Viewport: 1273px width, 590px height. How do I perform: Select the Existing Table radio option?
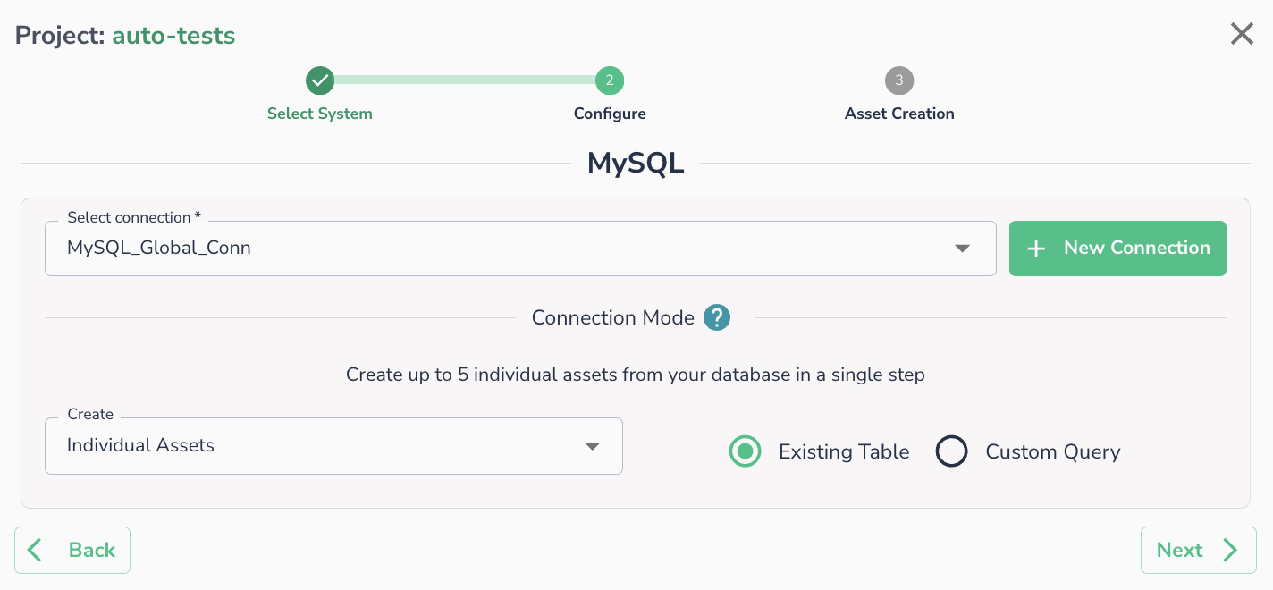(x=745, y=451)
